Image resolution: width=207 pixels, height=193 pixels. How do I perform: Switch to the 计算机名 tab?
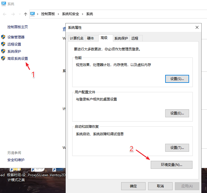pyautogui.click(x=76, y=38)
